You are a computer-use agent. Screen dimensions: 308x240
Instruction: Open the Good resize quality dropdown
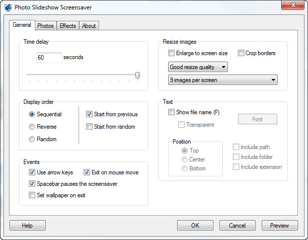tap(198, 67)
